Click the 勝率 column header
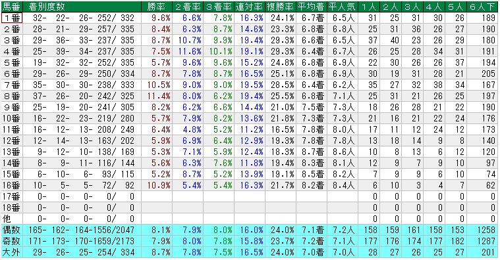 [157, 7]
